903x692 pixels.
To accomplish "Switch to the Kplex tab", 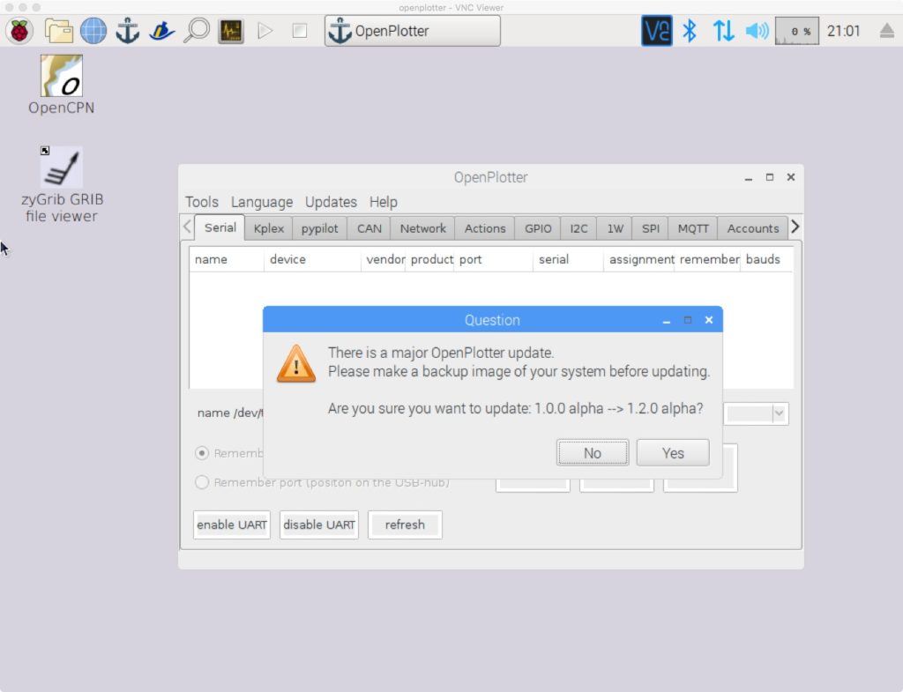I will (x=269, y=228).
